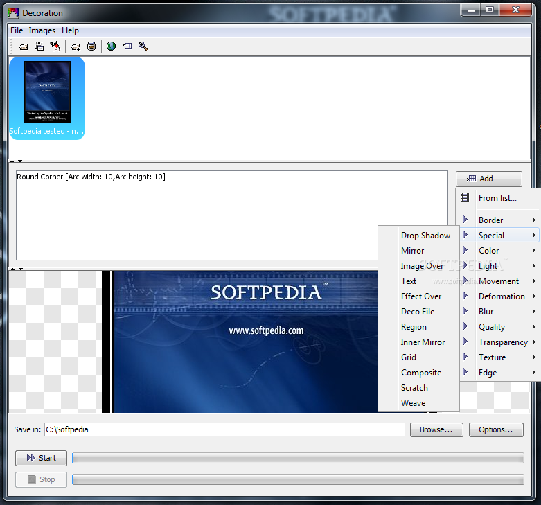Viewport: 541px width, 505px height.
Task: Expand the Edge submenu
Action: coord(499,373)
